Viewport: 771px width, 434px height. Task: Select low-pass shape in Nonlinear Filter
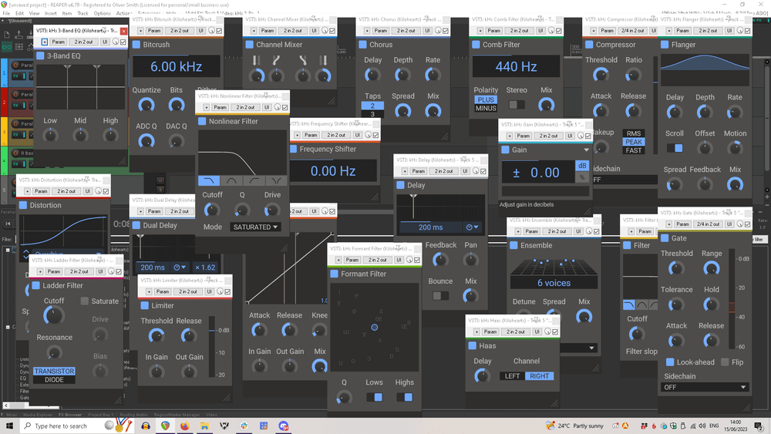209,180
